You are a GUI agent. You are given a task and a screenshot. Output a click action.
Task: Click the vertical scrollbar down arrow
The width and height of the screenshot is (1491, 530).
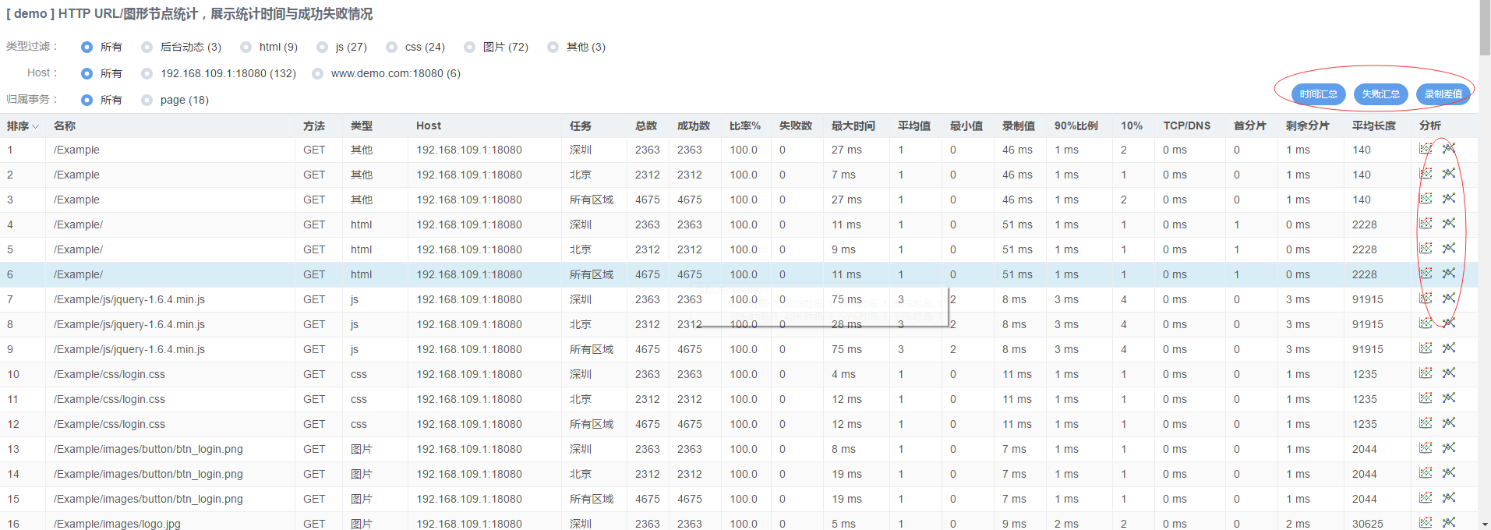point(1484,524)
